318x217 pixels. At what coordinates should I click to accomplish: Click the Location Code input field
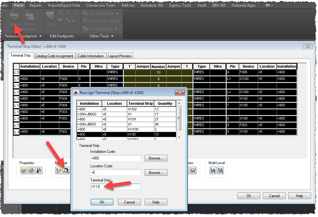click(116, 172)
